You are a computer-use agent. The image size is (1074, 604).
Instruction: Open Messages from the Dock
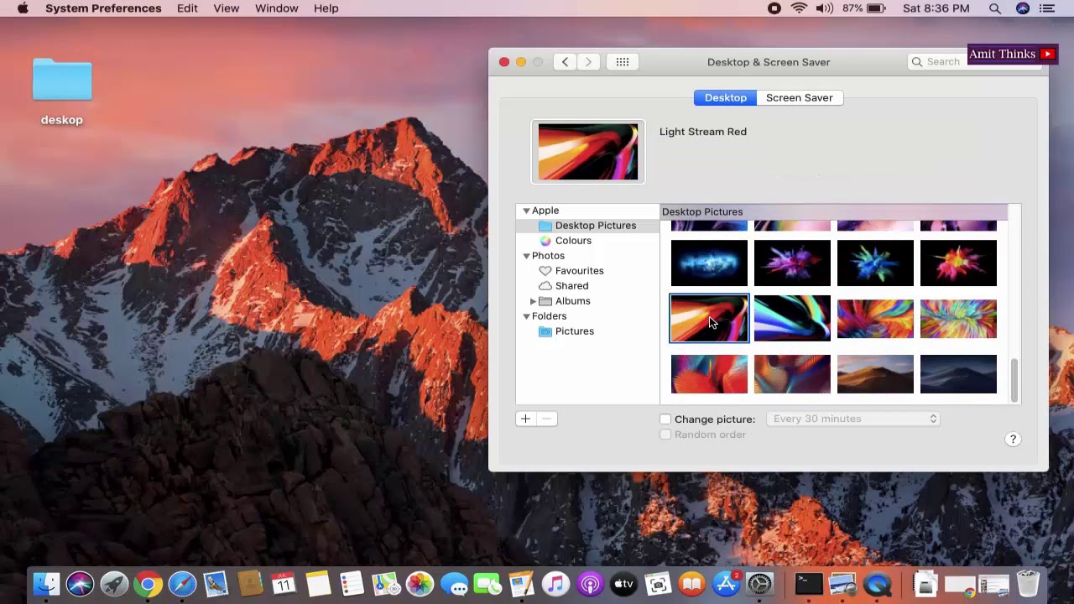[454, 584]
